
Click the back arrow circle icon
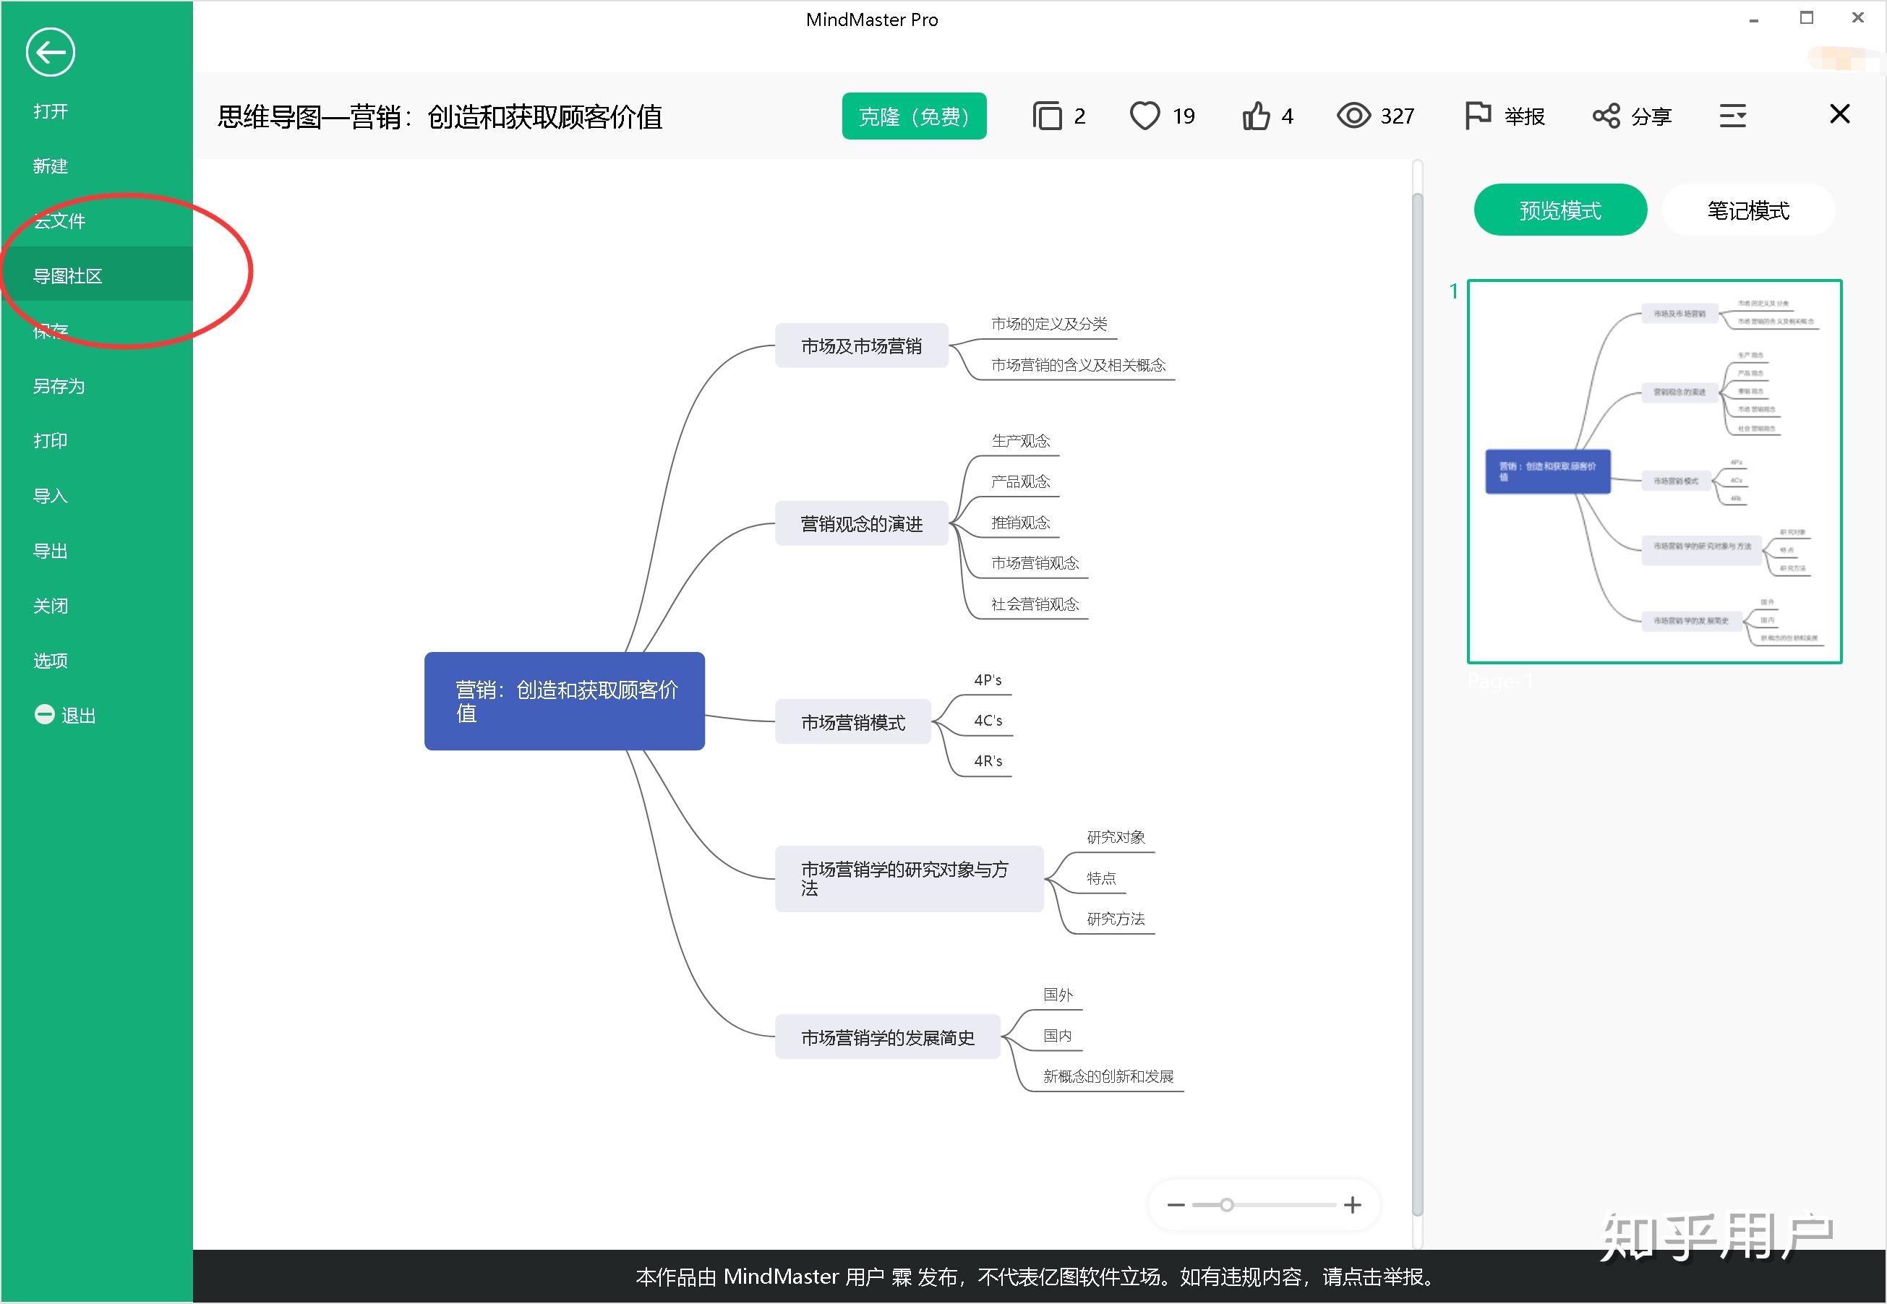[x=51, y=52]
